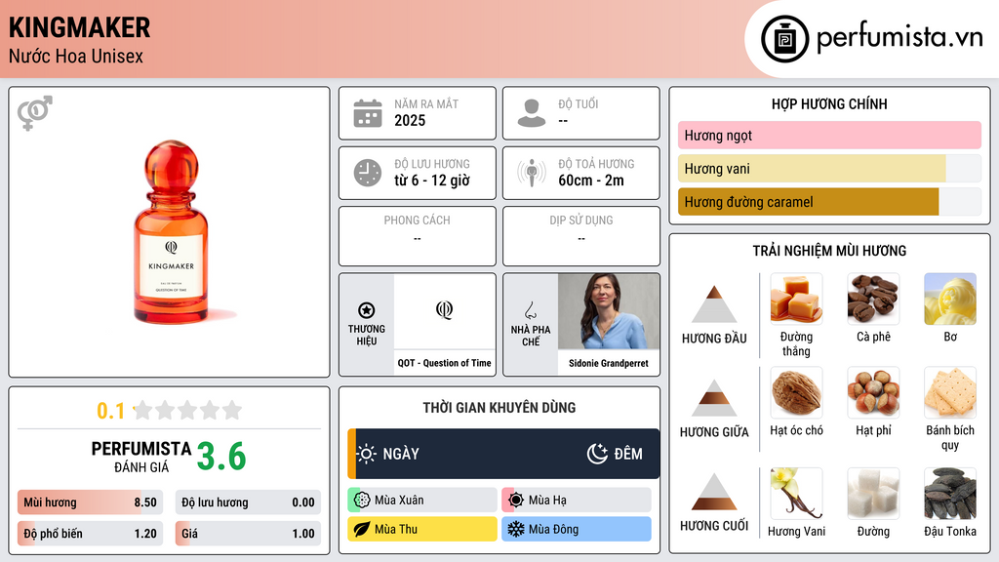Click the nose icon above Nhà pha chế

[x=530, y=311]
